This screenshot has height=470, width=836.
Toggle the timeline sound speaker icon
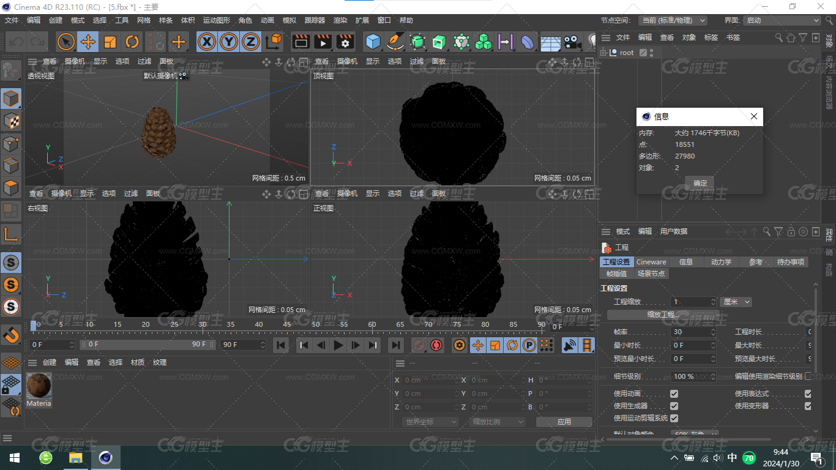(x=570, y=345)
